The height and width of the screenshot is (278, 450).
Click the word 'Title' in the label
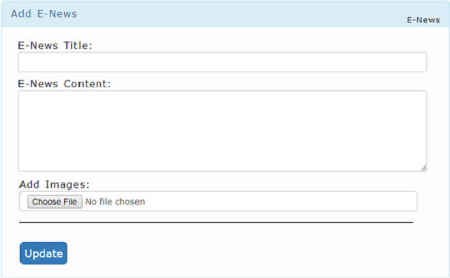click(x=76, y=46)
